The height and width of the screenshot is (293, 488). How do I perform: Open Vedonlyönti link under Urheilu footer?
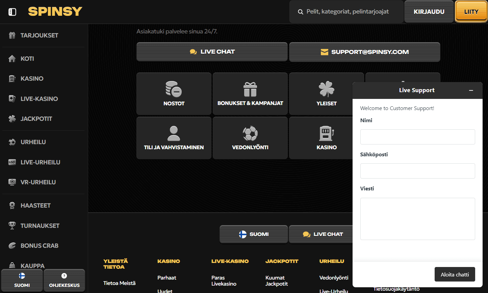[x=334, y=278]
